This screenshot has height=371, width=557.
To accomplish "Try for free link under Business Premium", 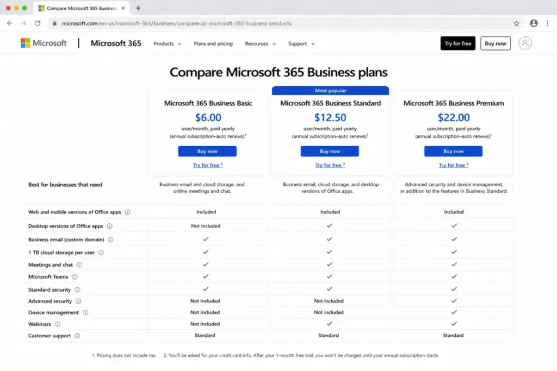I will point(453,165).
